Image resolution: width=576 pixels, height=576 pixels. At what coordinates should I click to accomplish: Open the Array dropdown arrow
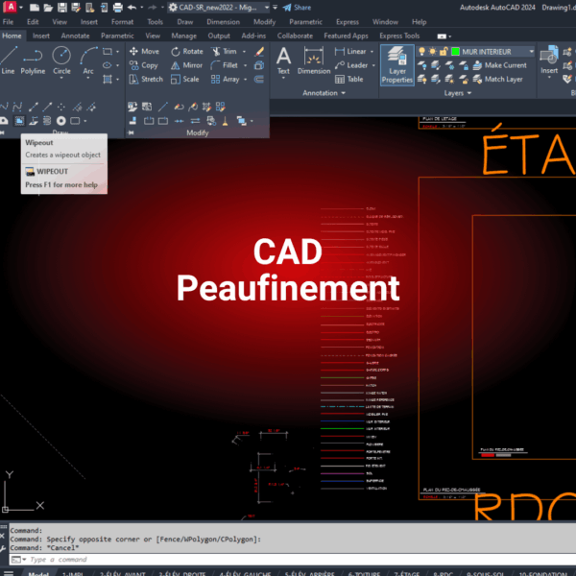(x=246, y=80)
